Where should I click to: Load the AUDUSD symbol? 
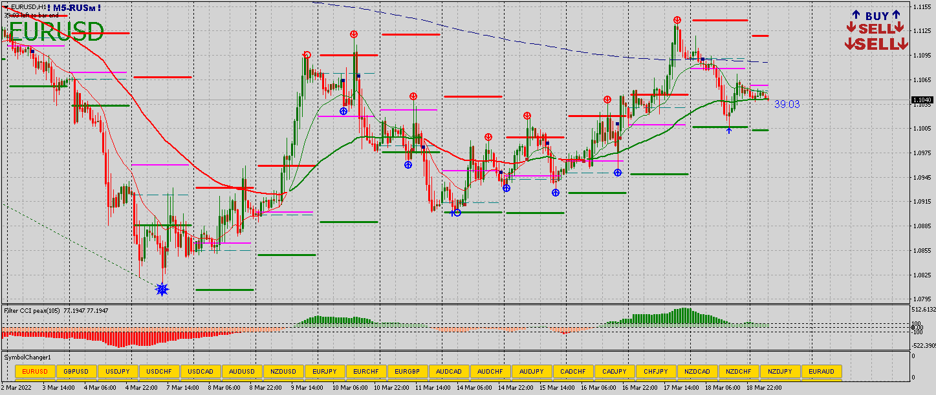(242, 371)
